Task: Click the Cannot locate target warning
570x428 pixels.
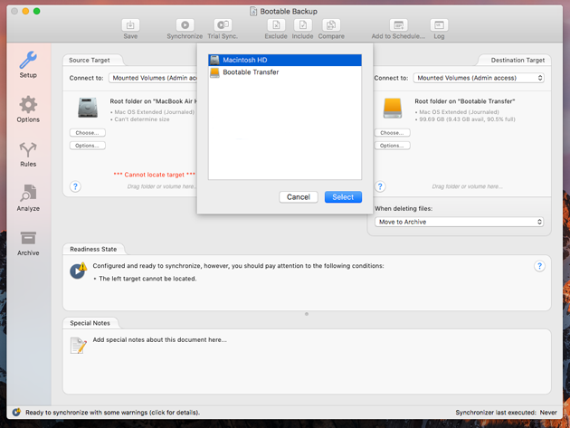Action: (x=155, y=175)
